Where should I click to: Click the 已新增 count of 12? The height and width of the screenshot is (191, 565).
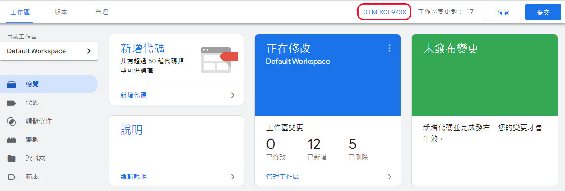[314, 144]
